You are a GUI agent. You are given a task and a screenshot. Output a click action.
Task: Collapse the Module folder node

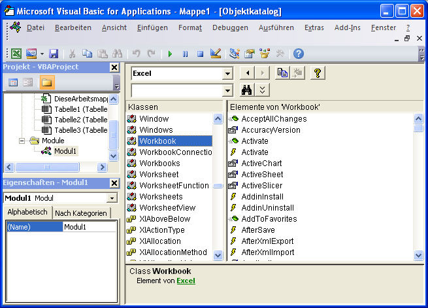[x=22, y=141]
